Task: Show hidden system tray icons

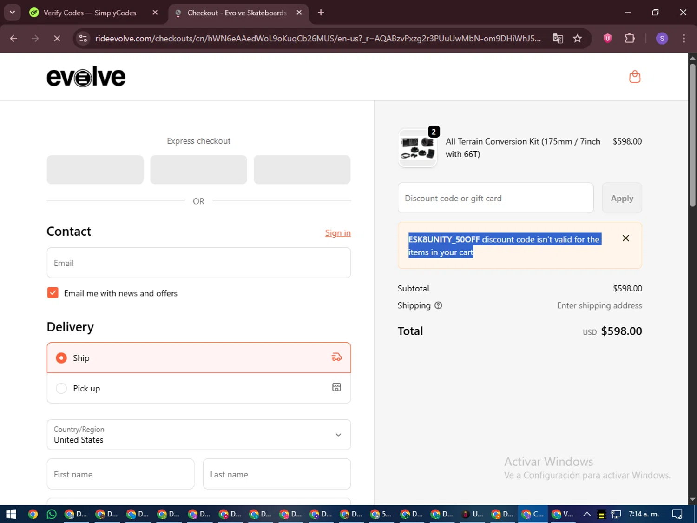Action: pos(587,514)
